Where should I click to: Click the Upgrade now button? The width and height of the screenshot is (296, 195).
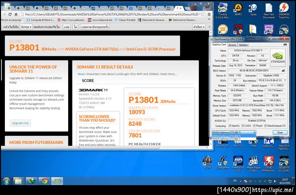point(20,123)
